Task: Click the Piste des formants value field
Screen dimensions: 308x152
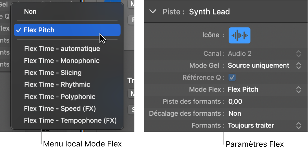Action: [x=235, y=102]
